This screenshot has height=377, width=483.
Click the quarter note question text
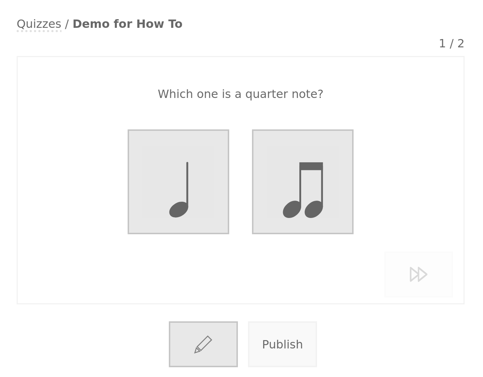[240, 94]
